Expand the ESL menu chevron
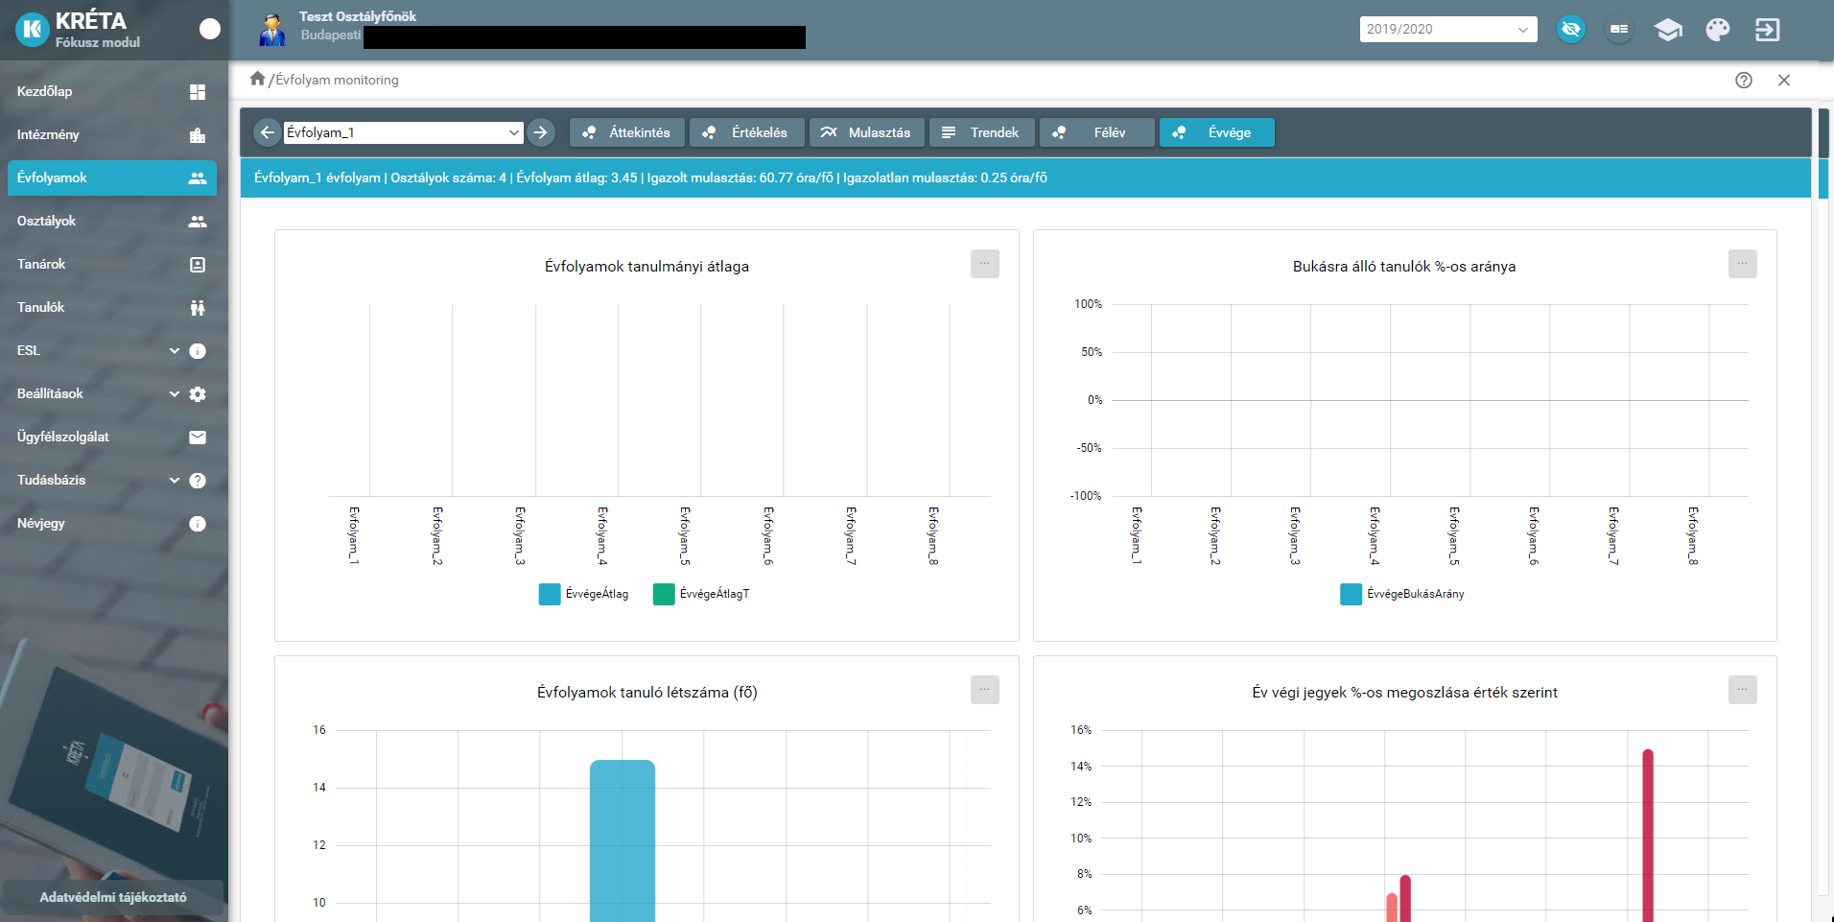The height and width of the screenshot is (922, 1834). tap(175, 351)
